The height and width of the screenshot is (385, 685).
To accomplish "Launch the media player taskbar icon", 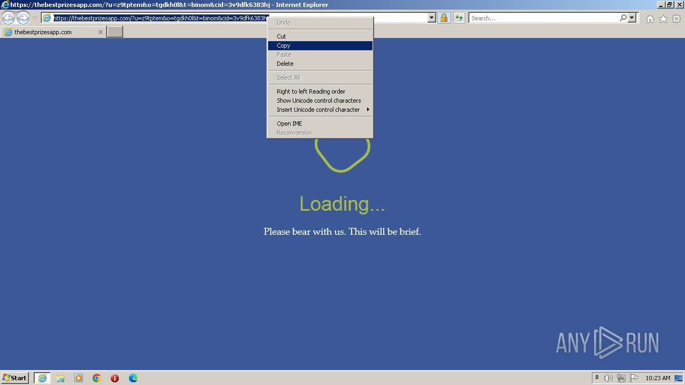I will coord(79,378).
